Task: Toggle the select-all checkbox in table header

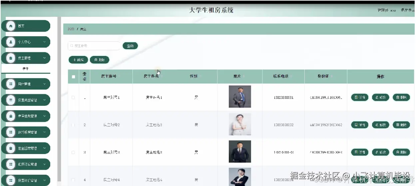Action: [73, 77]
